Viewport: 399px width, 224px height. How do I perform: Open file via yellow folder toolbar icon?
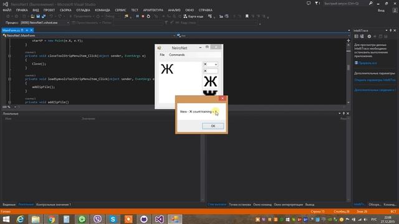point(32,16)
